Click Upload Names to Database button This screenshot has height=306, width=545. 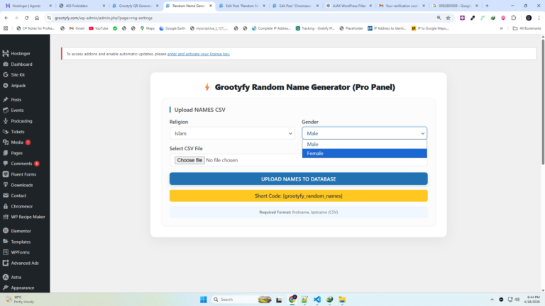299,179
